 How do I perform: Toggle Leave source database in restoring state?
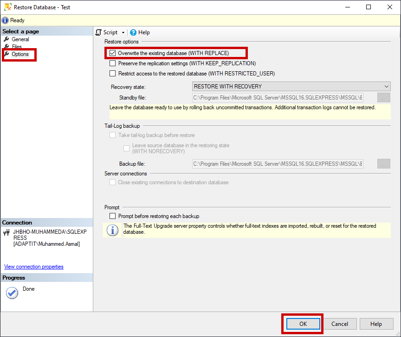click(126, 148)
